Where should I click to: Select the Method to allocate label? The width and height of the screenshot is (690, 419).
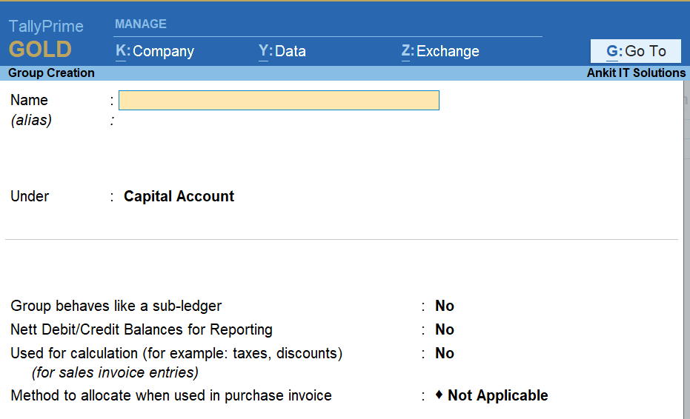pyautogui.click(x=171, y=395)
